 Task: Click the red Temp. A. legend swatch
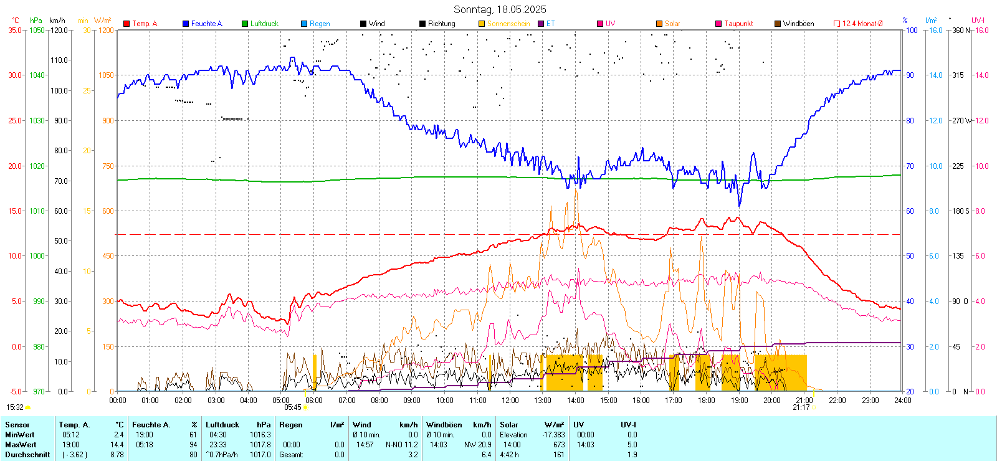click(x=126, y=24)
